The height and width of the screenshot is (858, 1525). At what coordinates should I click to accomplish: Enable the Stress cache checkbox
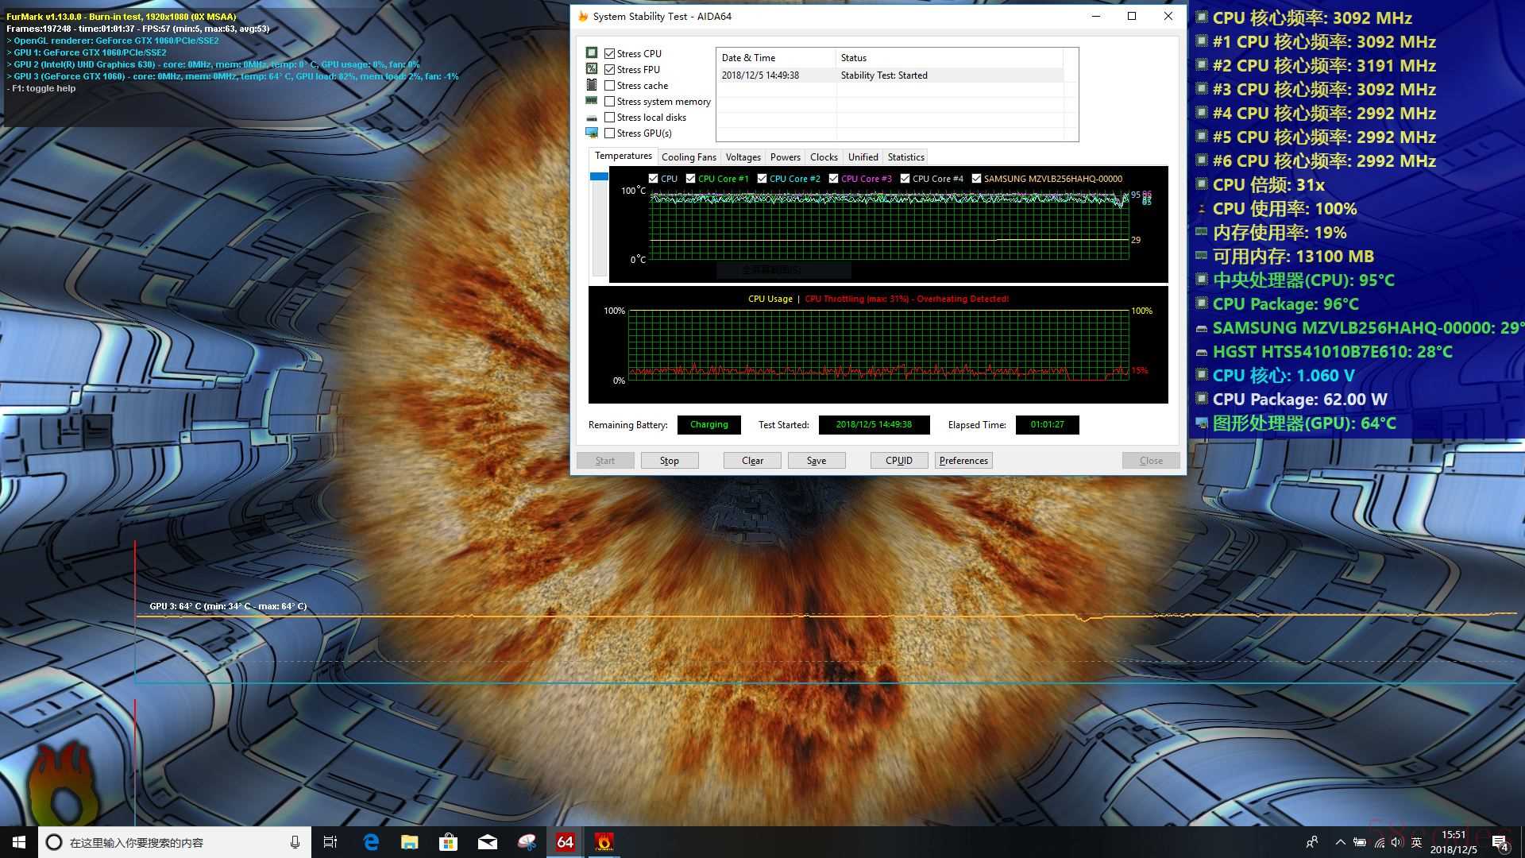[x=609, y=85]
